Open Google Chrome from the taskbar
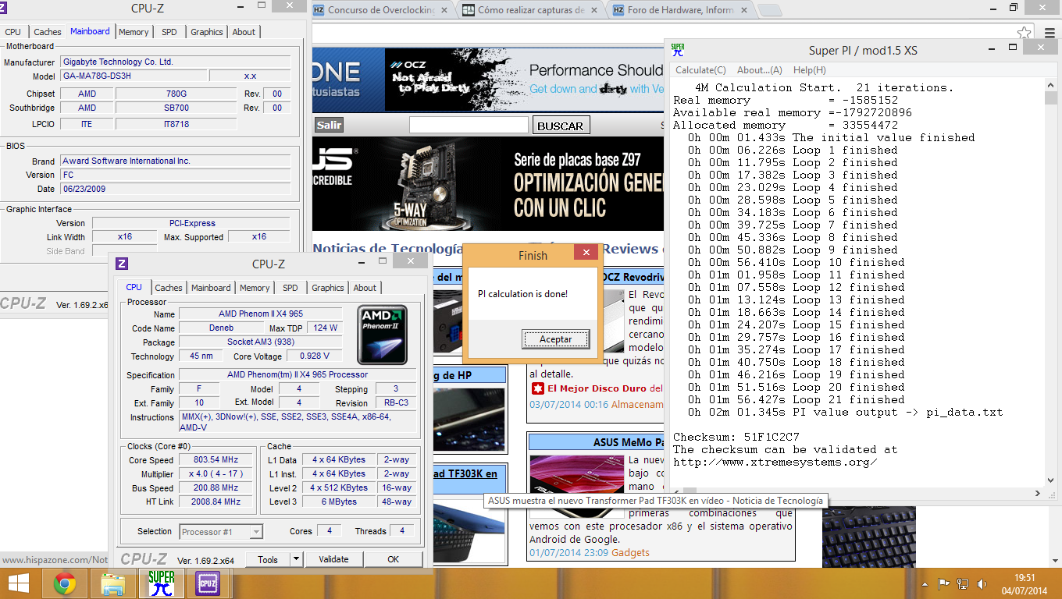 tap(65, 583)
